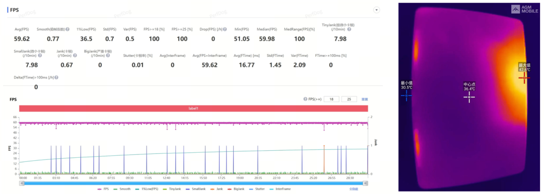Screen dimensions: 544x194
Task: Expand the FPS panel's round dropdown arrow
Action: click(x=376, y=10)
